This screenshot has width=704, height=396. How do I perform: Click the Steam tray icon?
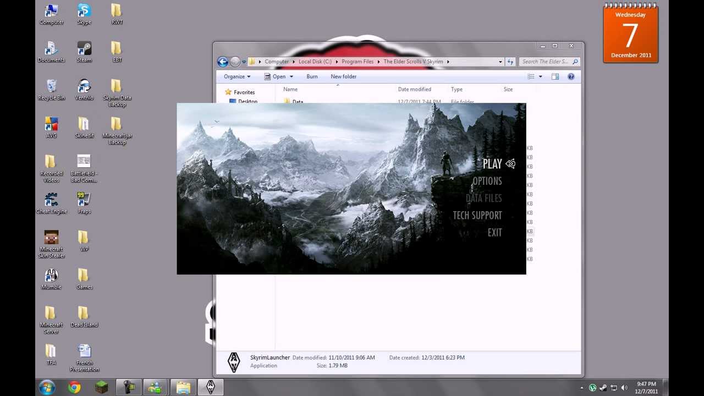click(603, 388)
